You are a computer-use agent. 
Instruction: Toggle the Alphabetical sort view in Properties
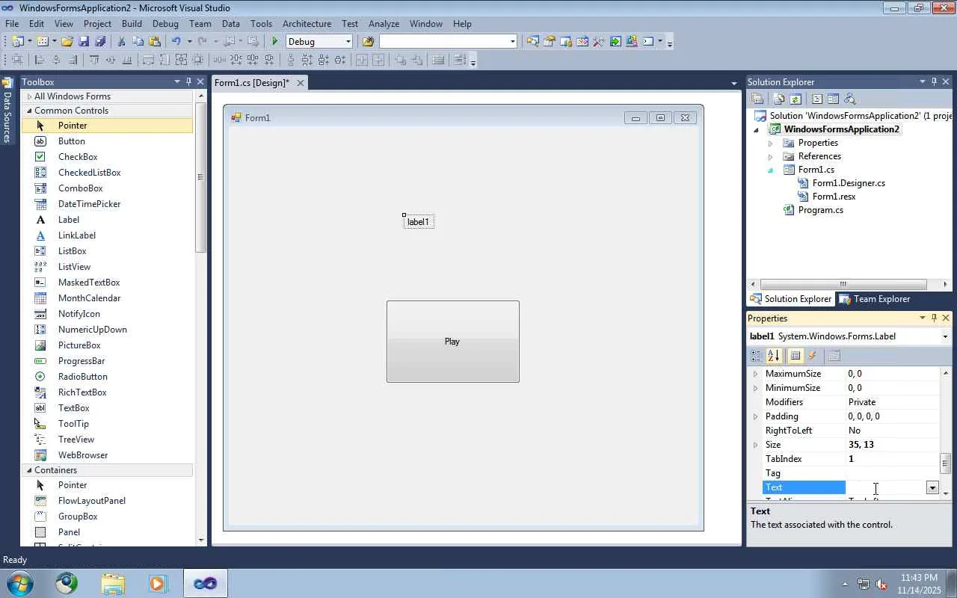tap(774, 356)
